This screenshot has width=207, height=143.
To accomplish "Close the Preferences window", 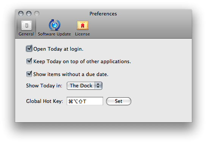I will click(21, 14).
